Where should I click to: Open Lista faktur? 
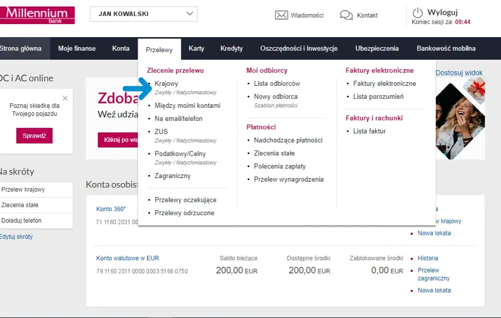369,131
